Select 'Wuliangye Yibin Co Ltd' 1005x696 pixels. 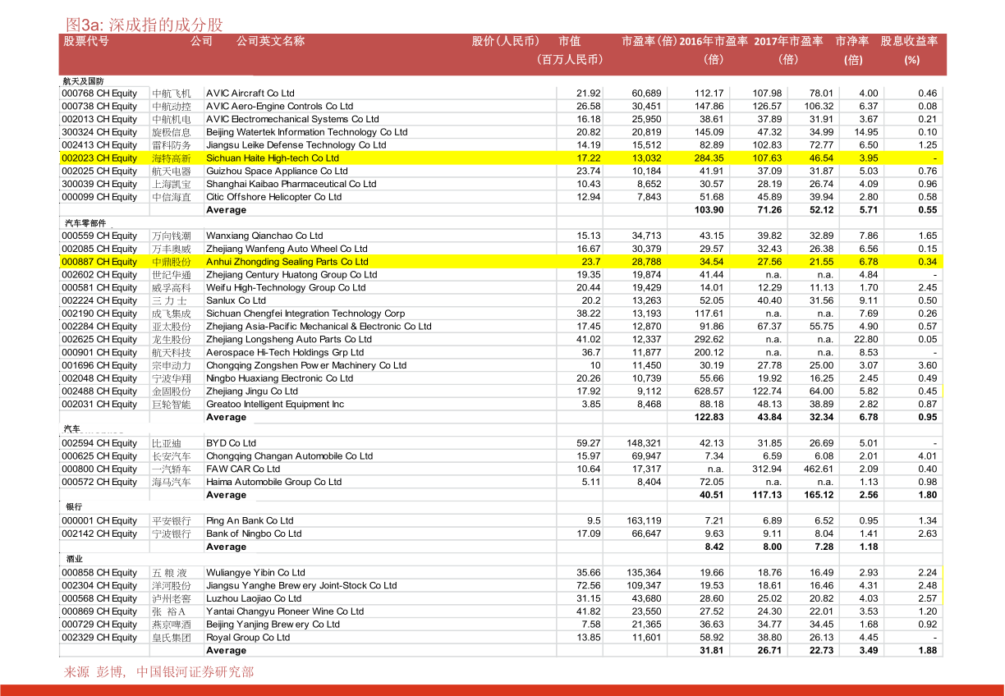point(255,573)
